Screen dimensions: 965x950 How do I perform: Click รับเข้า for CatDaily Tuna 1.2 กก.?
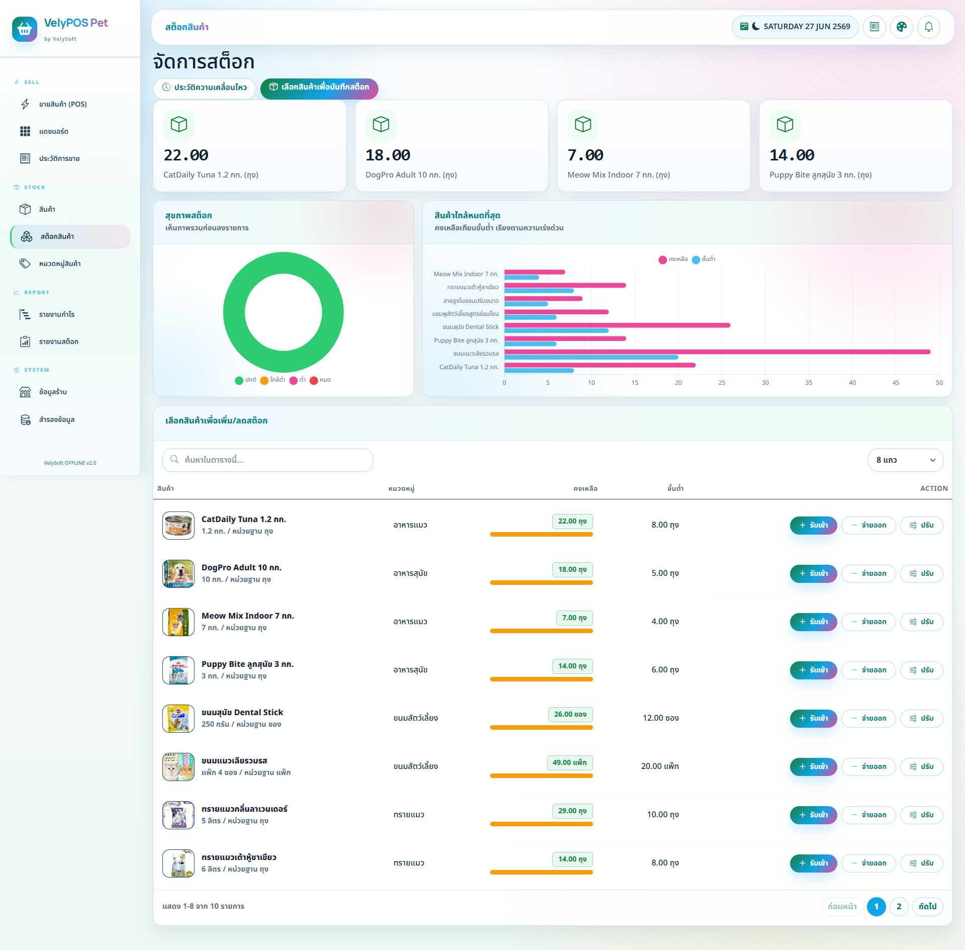click(813, 525)
